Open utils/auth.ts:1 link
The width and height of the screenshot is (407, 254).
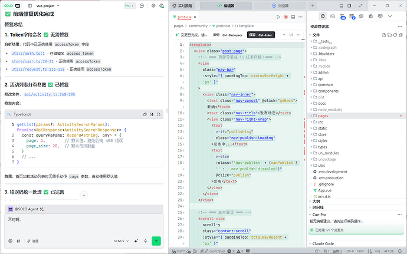28,54
